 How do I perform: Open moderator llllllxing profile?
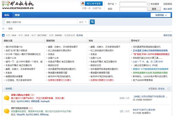coord(44,114)
